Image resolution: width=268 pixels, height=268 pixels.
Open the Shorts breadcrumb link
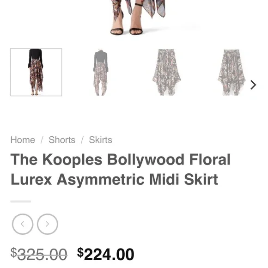point(62,140)
